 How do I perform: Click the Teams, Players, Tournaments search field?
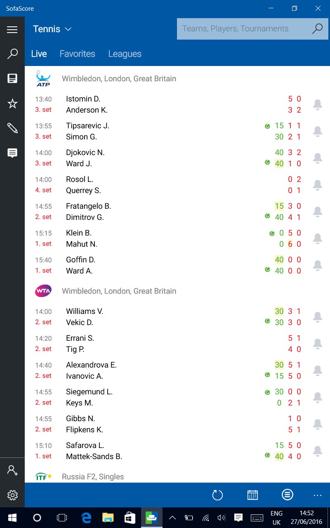243,29
